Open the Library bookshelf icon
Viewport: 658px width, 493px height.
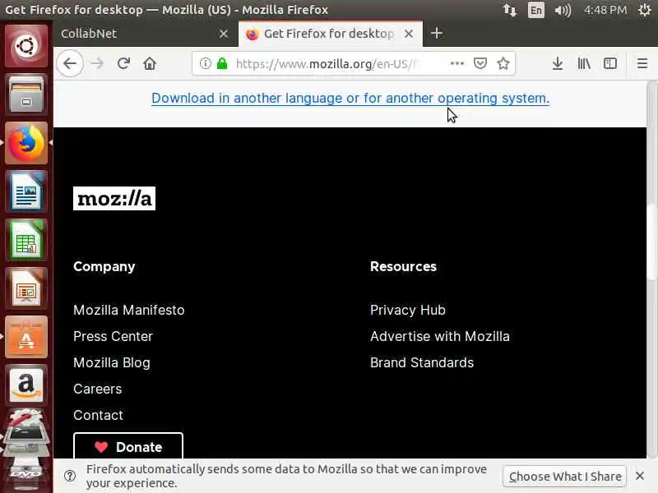tap(584, 64)
